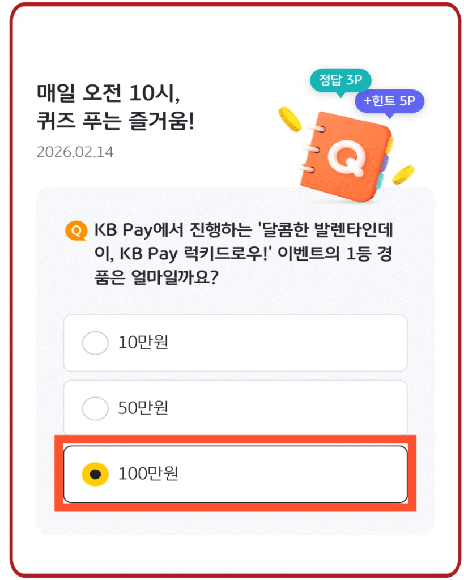Click the date 2026.02.14
The image size is (464, 580).
coord(75,152)
